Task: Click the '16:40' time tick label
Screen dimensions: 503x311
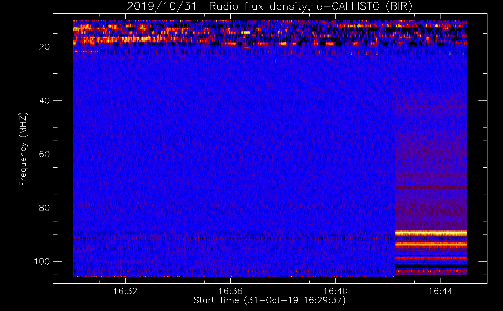Action: click(x=335, y=291)
